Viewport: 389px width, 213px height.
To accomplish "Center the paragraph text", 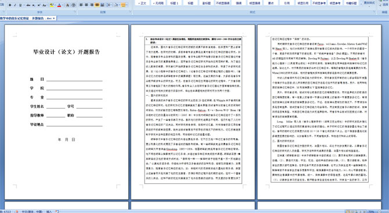I will [x=87, y=5].
